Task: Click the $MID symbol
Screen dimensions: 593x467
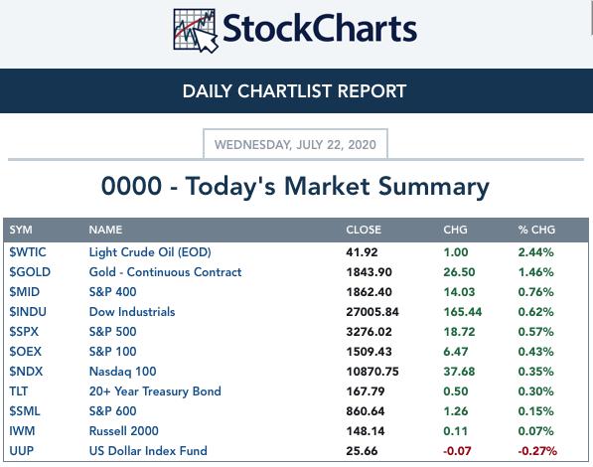Action: tap(25, 292)
